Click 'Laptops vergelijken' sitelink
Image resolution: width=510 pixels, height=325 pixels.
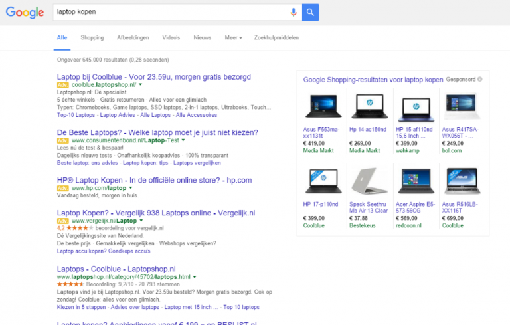point(197,163)
